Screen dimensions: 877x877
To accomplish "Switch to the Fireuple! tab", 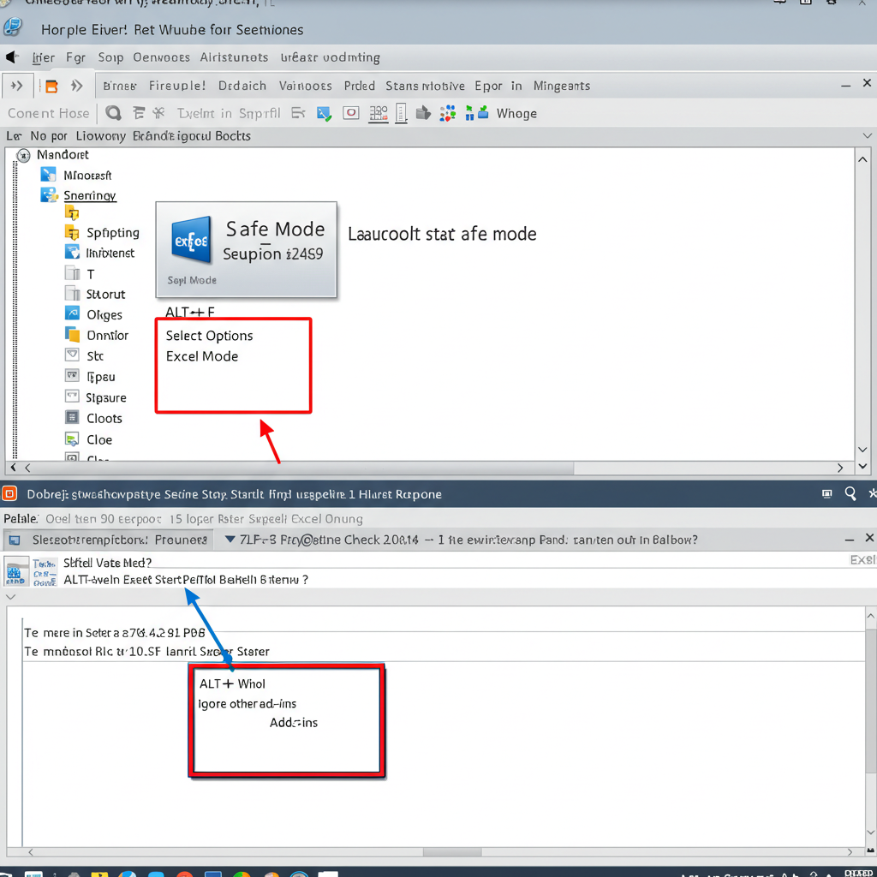I will [x=177, y=86].
